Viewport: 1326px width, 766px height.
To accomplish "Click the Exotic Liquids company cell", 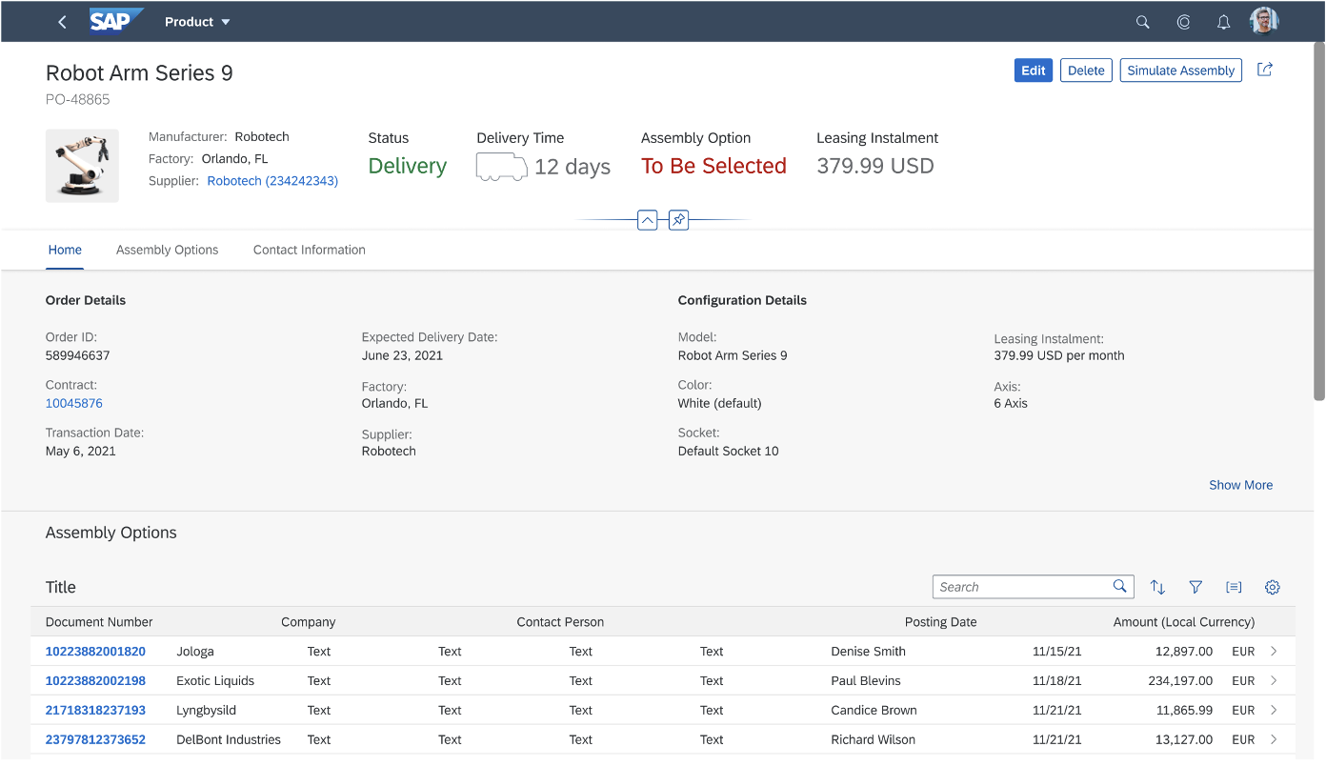I will point(215,681).
